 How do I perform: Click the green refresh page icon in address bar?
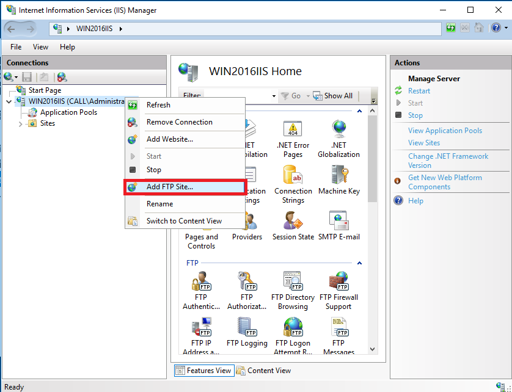point(451,27)
